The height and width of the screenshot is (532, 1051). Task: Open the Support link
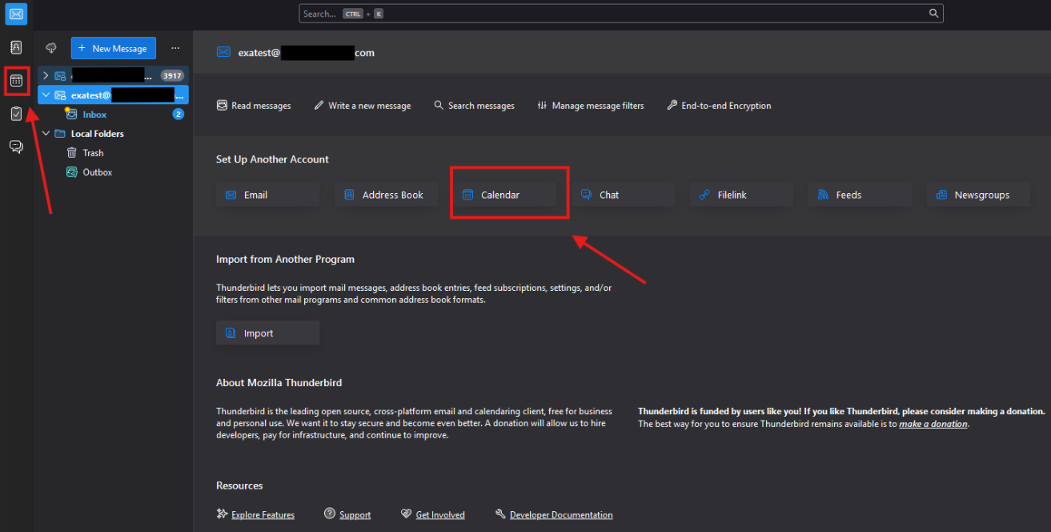tap(355, 515)
